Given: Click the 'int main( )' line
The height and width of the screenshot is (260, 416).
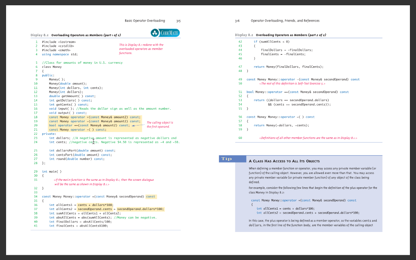Looking at the screenshot, I should point(52,172).
